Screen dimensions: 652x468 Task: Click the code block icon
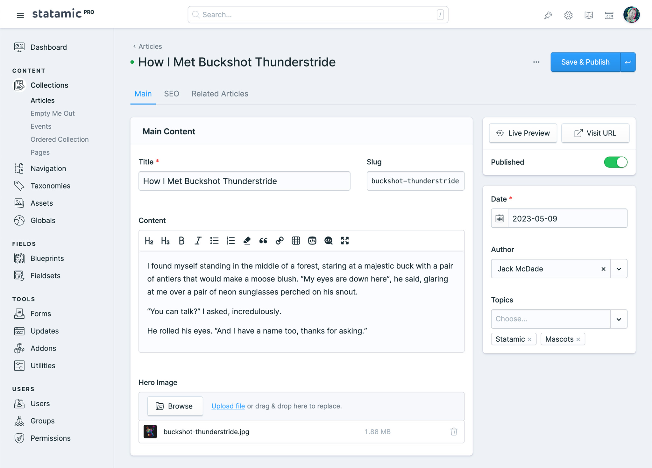tap(312, 241)
